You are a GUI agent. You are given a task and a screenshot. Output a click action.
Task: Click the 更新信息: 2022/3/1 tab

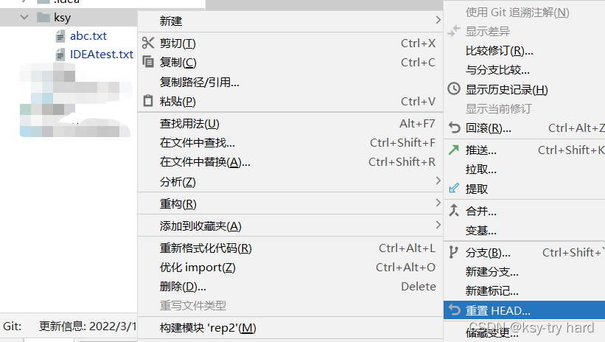point(88,327)
